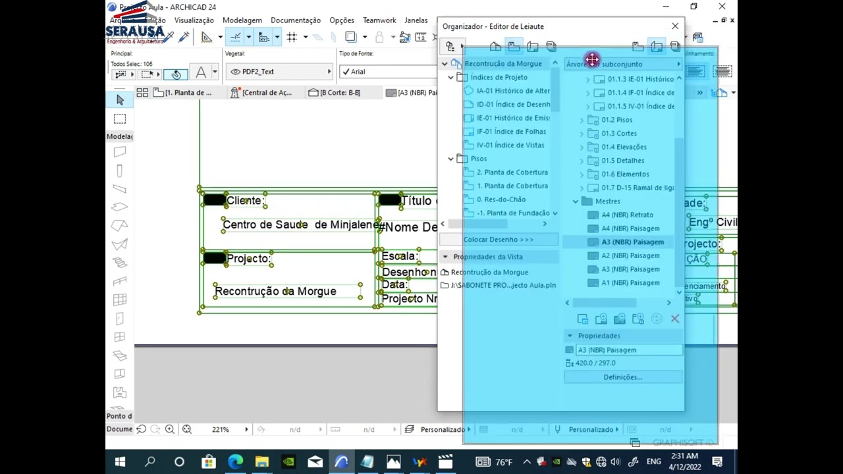Click the trace reference icon in the toolbar
This screenshot has width=843, height=474.
point(350,37)
